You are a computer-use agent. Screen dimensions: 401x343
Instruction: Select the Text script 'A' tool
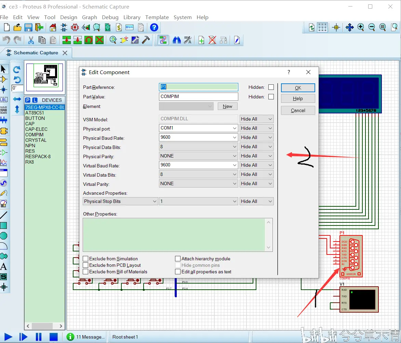coord(3,266)
